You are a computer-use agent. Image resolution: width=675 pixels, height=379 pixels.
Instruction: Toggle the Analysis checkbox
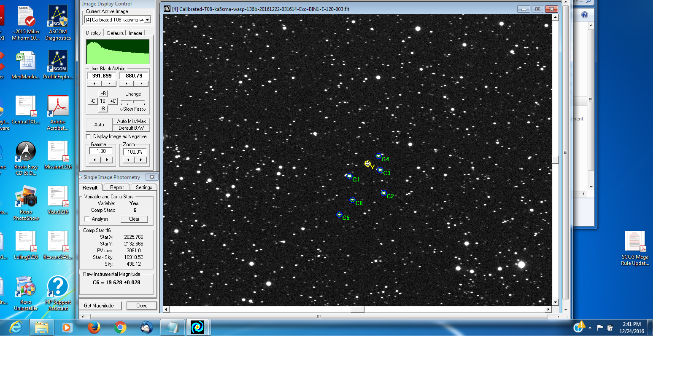tap(87, 219)
